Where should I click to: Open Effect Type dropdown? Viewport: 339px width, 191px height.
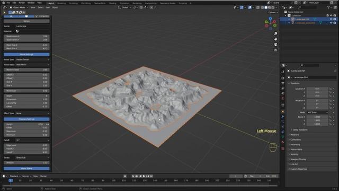click(x=32, y=113)
